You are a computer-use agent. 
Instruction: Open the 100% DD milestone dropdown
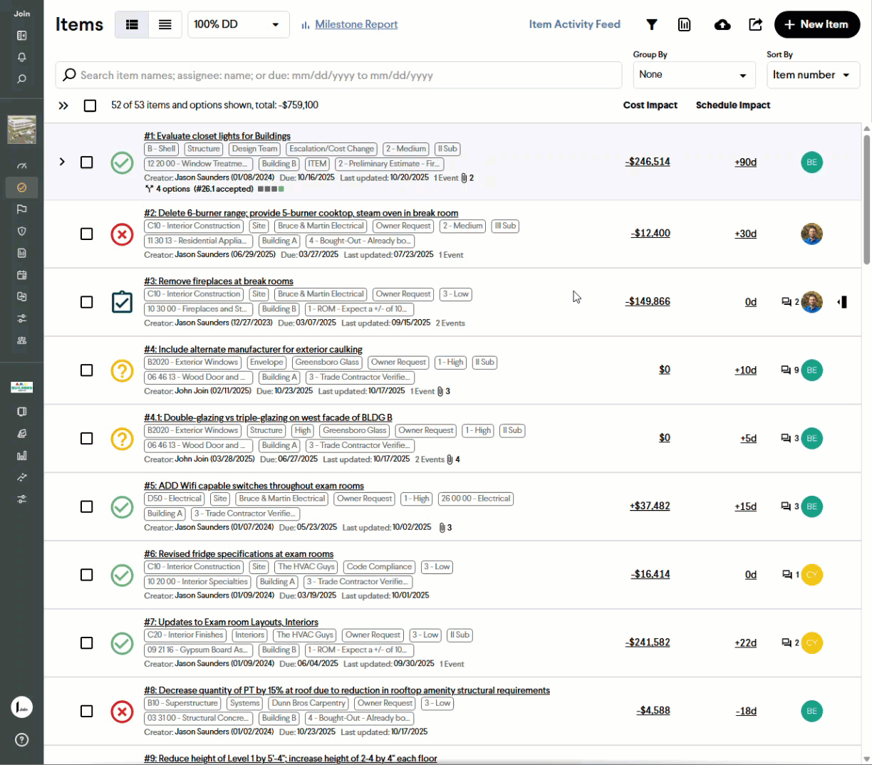tap(238, 25)
